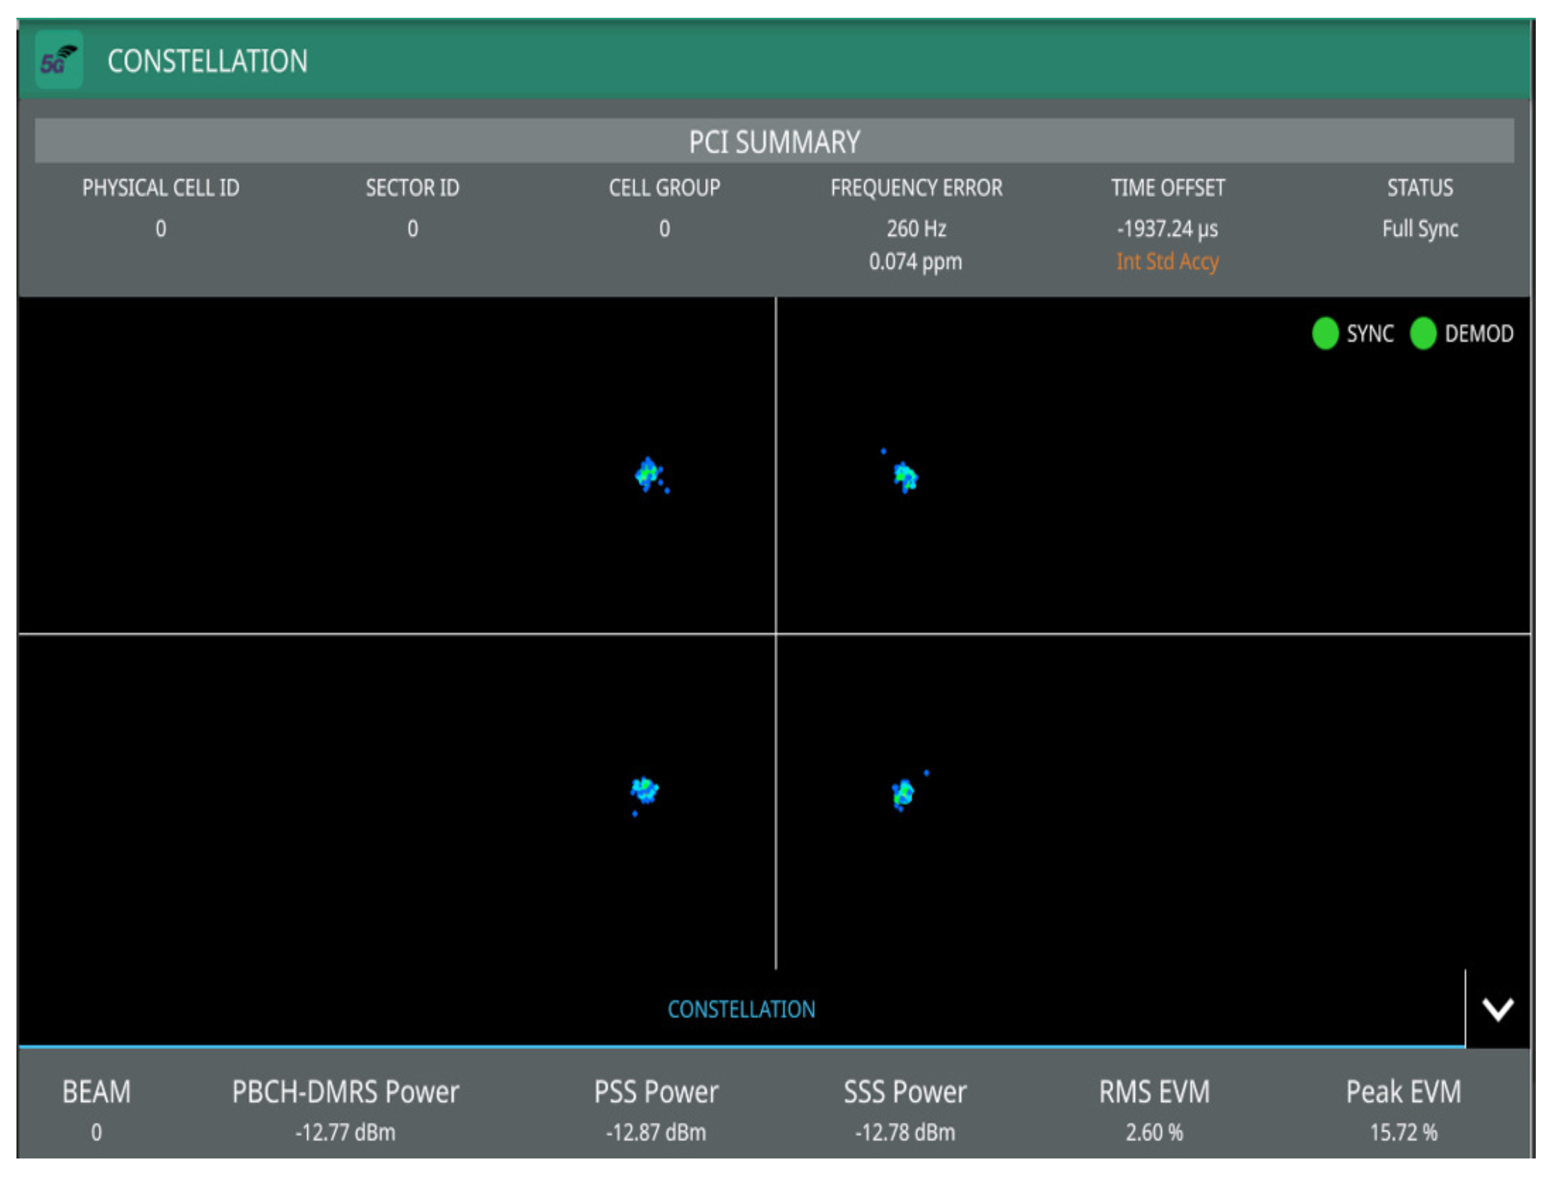Select the blue CONSTELLATION tab label
This screenshot has width=1551, height=1180.
(741, 1010)
